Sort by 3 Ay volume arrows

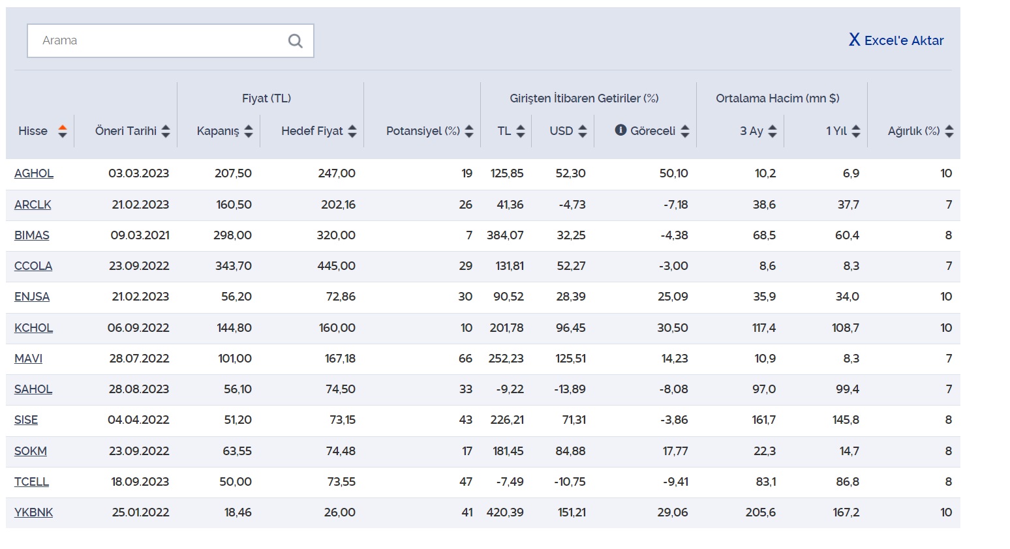coord(773,131)
